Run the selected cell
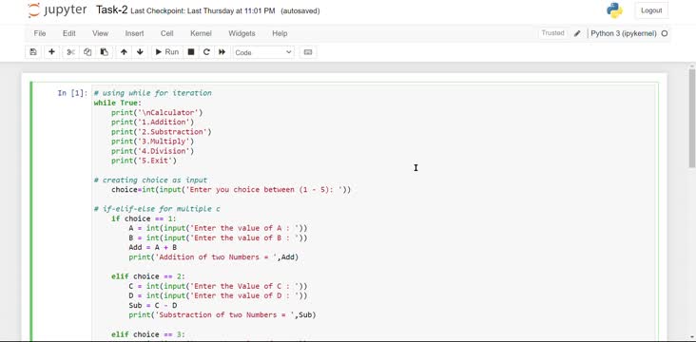This screenshot has width=696, height=342. tap(167, 52)
